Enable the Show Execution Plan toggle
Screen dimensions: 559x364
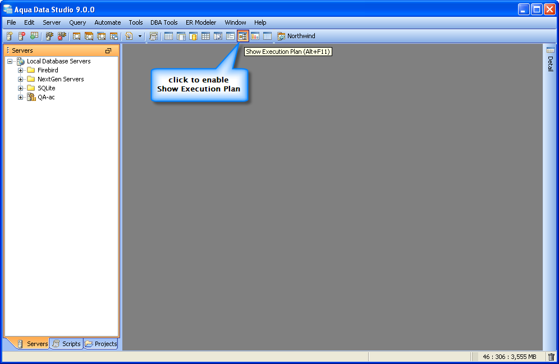click(243, 36)
